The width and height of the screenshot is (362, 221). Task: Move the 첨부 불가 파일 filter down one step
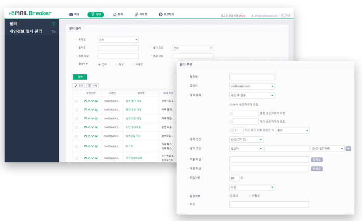[x=93, y=101]
